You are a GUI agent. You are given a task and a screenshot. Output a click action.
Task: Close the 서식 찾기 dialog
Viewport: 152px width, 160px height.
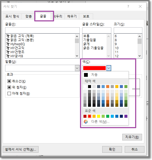(x=140, y=6)
